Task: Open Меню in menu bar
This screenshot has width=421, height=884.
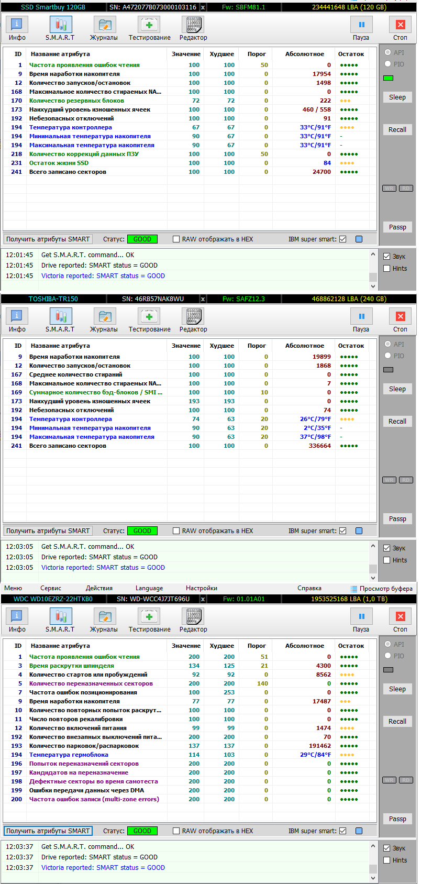Action: tap(13, 588)
